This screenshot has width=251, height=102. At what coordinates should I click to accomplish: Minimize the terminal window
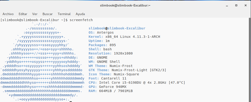tap(227, 6)
